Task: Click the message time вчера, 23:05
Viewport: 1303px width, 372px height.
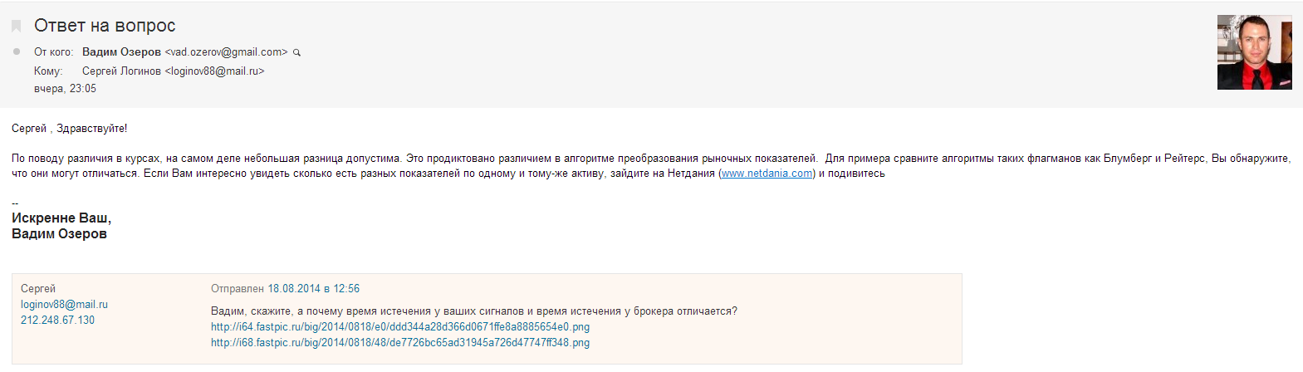Action: pos(65,89)
